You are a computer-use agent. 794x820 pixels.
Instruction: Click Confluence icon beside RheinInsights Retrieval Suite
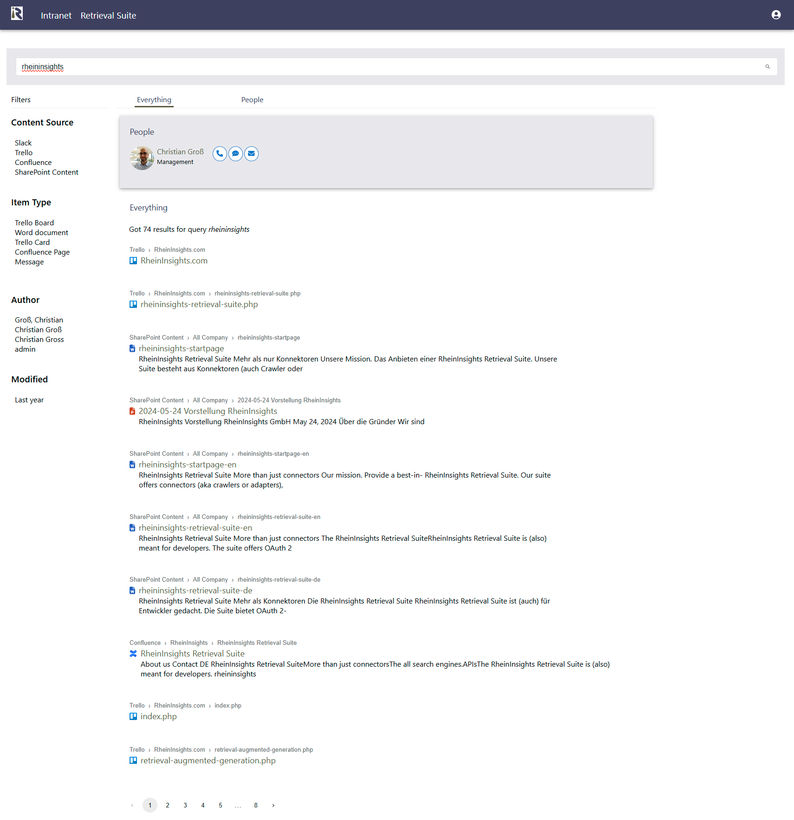pos(133,654)
